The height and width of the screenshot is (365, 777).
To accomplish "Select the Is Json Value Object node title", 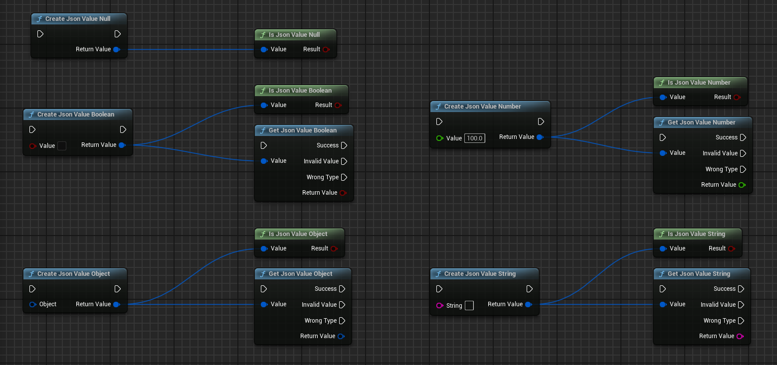I will 298,234.
